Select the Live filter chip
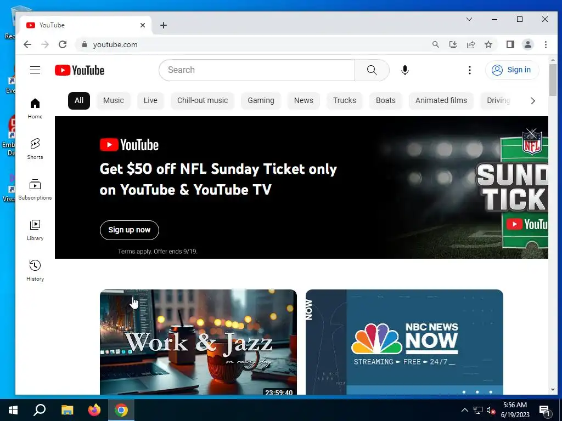This screenshot has height=421, width=562. coord(150,101)
